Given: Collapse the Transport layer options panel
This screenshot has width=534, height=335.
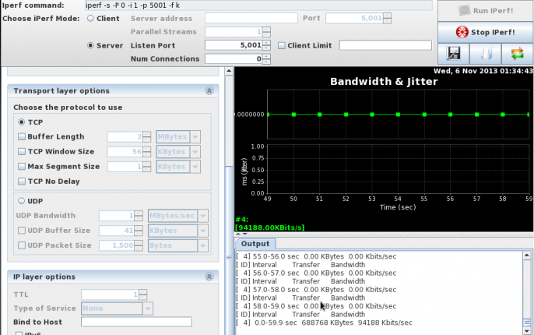Looking at the screenshot, I should (x=209, y=90).
